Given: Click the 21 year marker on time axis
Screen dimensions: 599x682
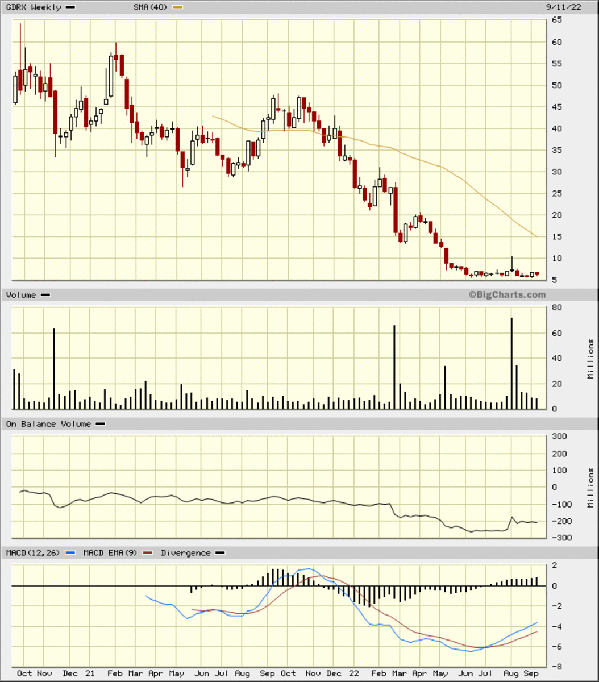Looking at the screenshot, I should tap(90, 673).
